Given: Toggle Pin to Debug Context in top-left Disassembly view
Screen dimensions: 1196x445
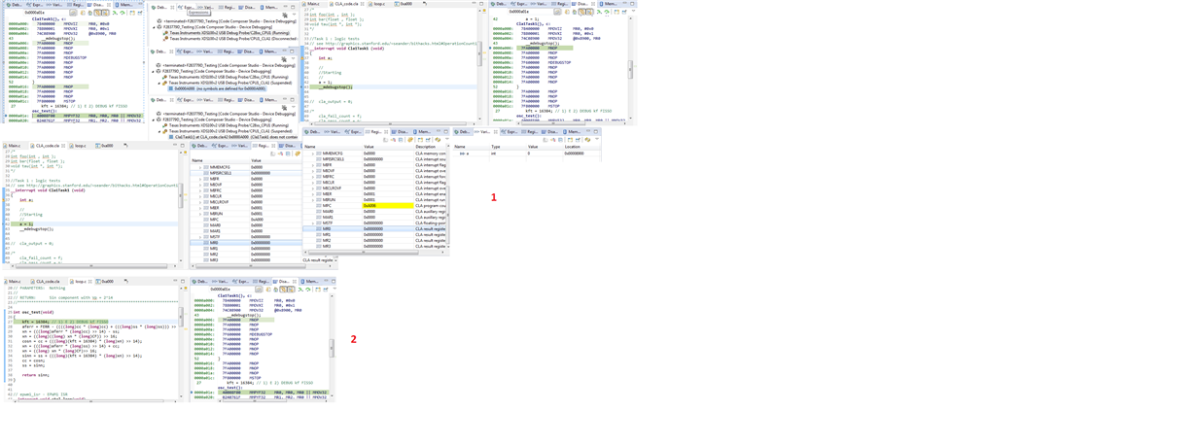Looking at the screenshot, I should [140, 13].
